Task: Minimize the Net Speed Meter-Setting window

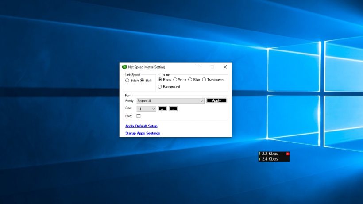Action: point(199,67)
